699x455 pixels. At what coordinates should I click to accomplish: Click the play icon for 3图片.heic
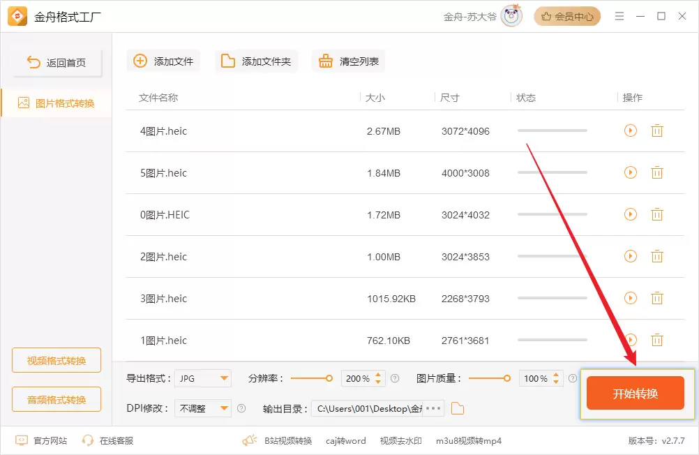click(x=631, y=299)
